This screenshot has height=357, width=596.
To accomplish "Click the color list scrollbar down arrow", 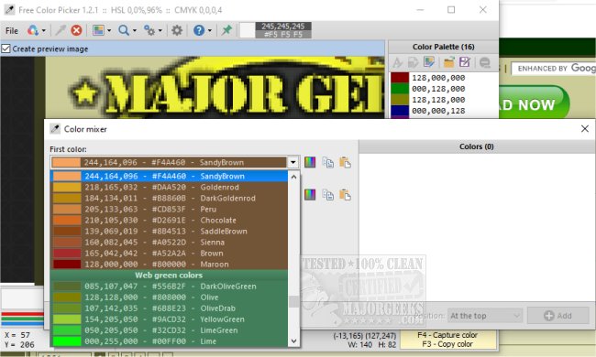I will 293,341.
